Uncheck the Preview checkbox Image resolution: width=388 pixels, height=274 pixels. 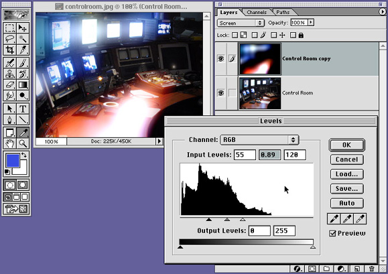[x=333, y=233]
